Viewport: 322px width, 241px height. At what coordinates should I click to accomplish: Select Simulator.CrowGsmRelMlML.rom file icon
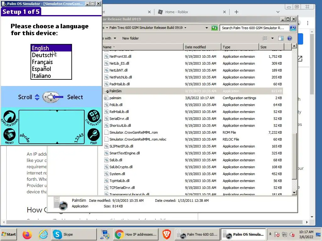coord(106,132)
